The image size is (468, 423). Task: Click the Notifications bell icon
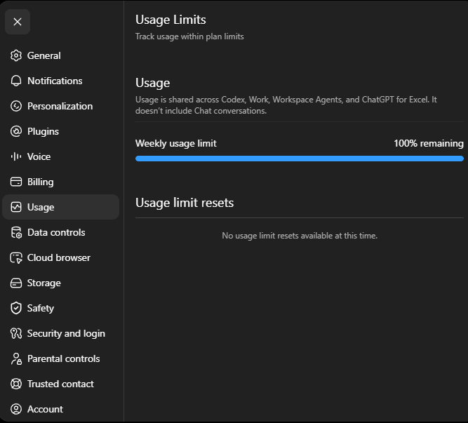[16, 81]
